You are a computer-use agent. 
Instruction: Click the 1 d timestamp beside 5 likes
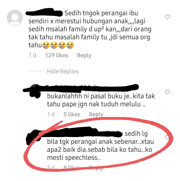click(51, 114)
